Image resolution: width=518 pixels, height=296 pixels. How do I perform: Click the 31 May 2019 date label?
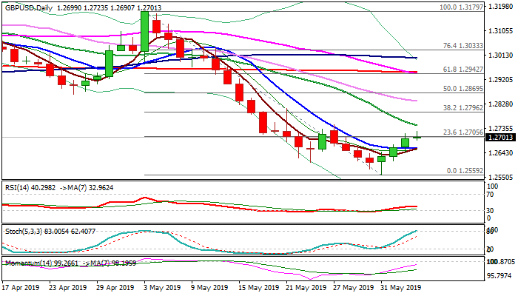tap(397, 288)
